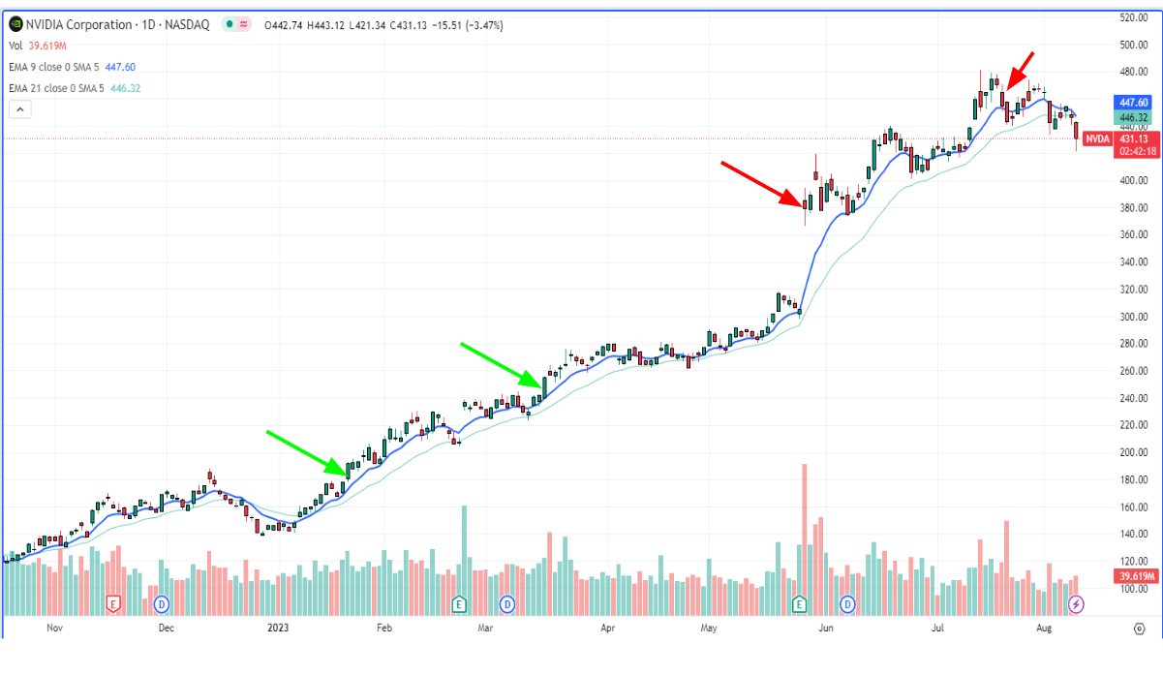Click the Apr label on the time axis
This screenshot has width=1163, height=675.
click(x=608, y=629)
